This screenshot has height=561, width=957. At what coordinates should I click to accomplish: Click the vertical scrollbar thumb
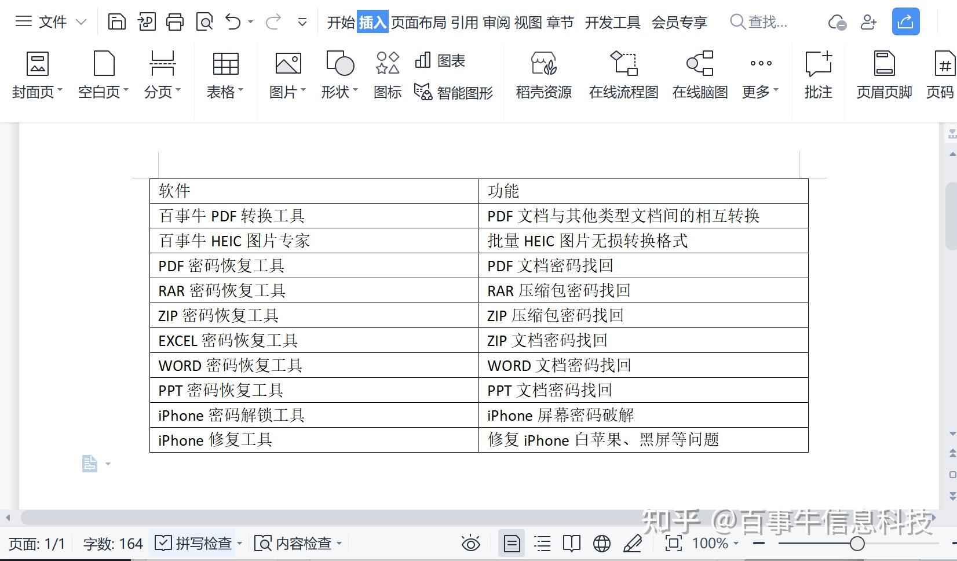[951, 216]
